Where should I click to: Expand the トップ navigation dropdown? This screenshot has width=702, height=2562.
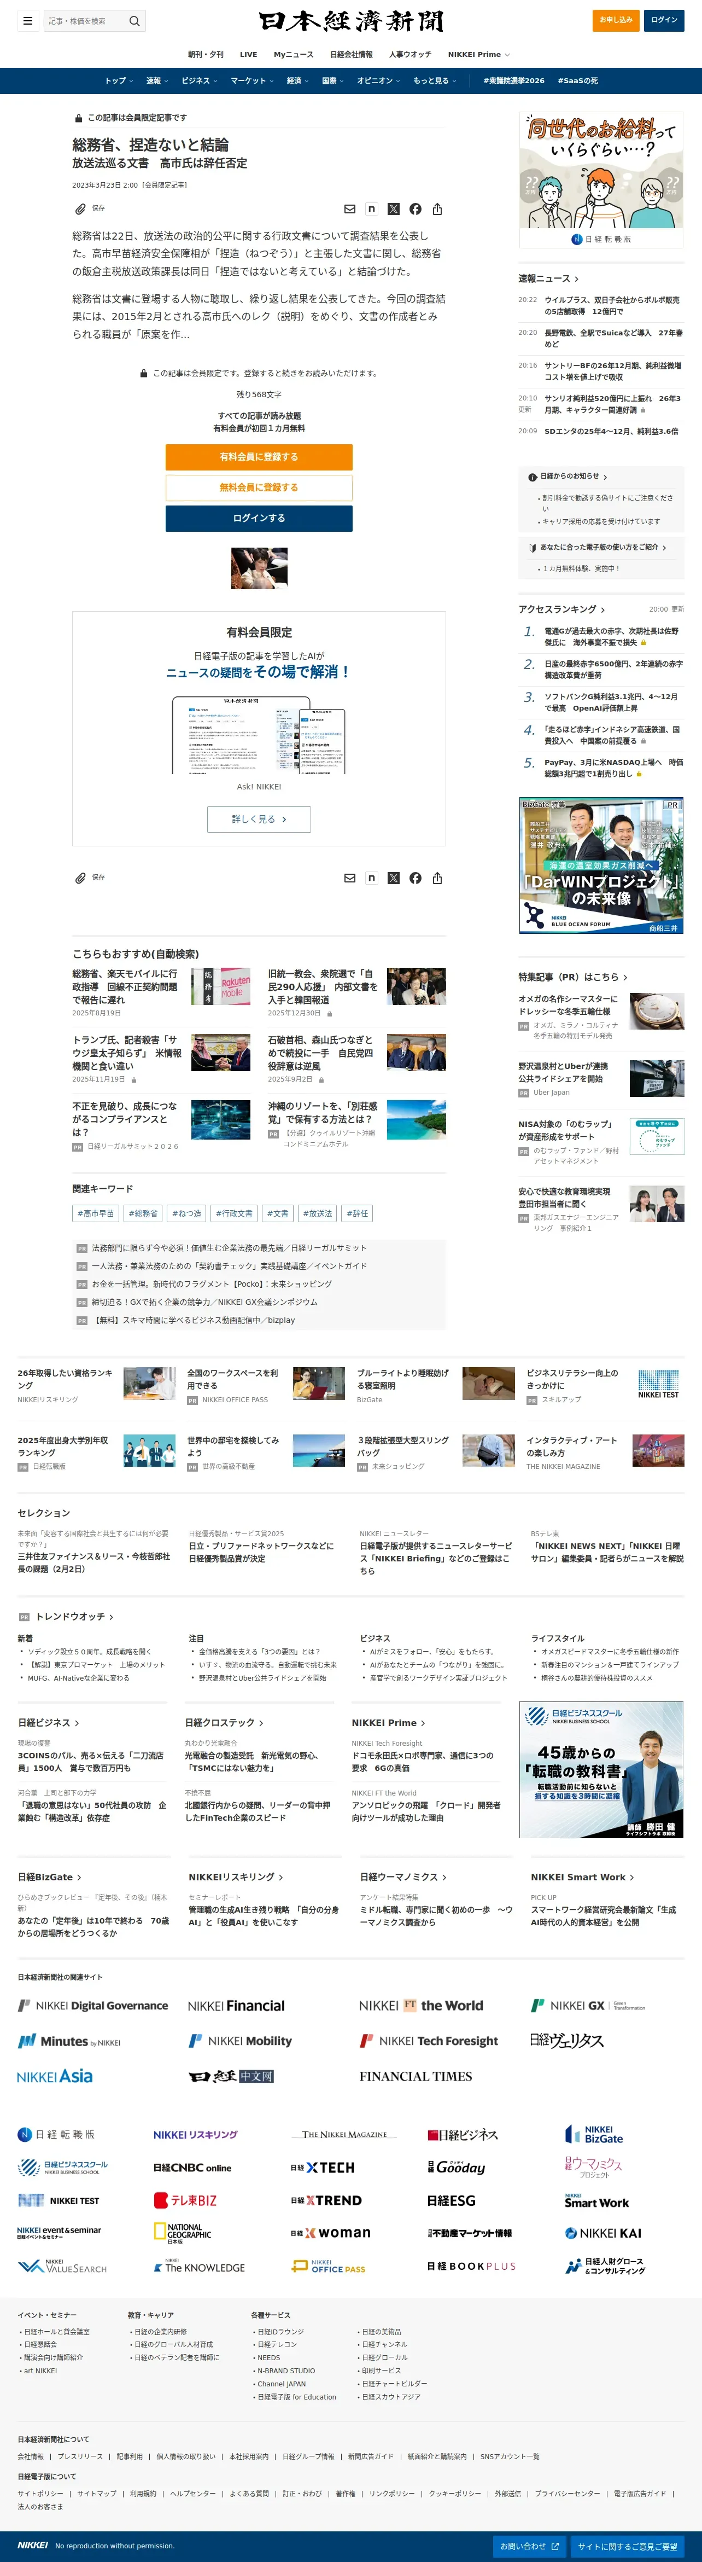point(119,80)
